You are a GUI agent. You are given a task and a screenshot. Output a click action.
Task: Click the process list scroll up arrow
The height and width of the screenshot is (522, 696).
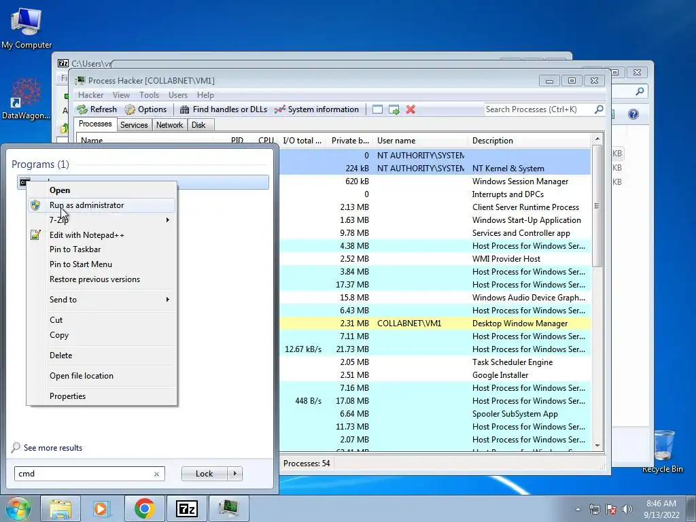tap(597, 139)
